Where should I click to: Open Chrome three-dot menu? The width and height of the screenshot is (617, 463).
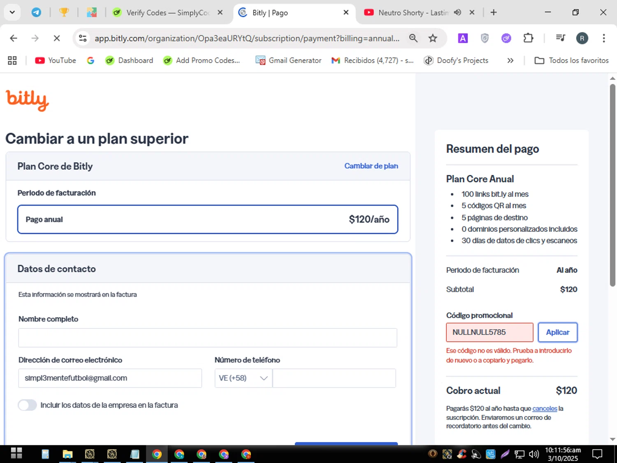pyautogui.click(x=604, y=38)
